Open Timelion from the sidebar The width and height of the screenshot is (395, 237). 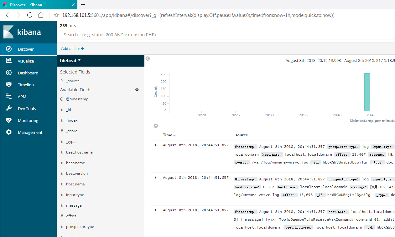pyautogui.click(x=26, y=85)
